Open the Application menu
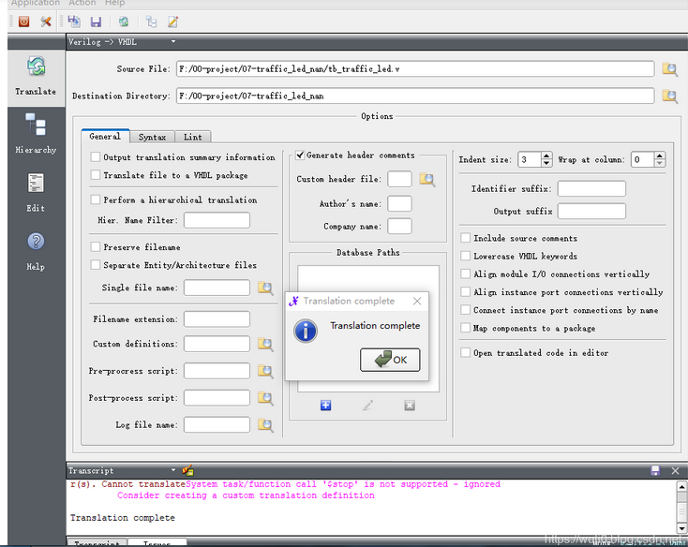688x547 pixels. pos(35,3)
